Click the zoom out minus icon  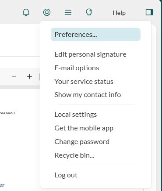tap(14, 77)
